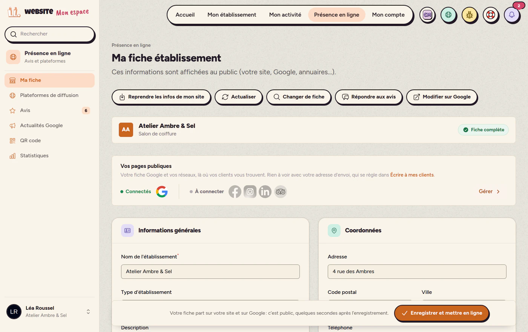The image size is (528, 332).
Task: Click the search magnifier icon
Action: click(x=14, y=34)
